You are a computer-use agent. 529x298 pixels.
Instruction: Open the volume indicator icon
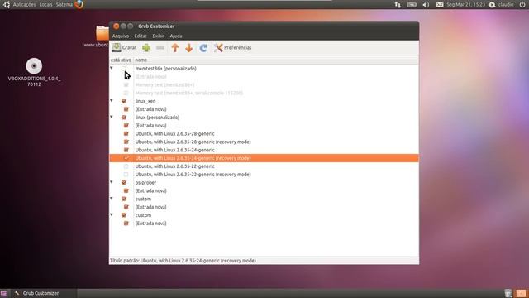pyautogui.click(x=426, y=4)
